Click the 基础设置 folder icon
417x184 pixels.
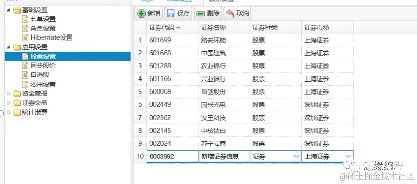coord(17,10)
